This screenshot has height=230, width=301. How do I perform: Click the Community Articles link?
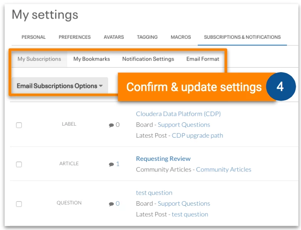coord(223,169)
